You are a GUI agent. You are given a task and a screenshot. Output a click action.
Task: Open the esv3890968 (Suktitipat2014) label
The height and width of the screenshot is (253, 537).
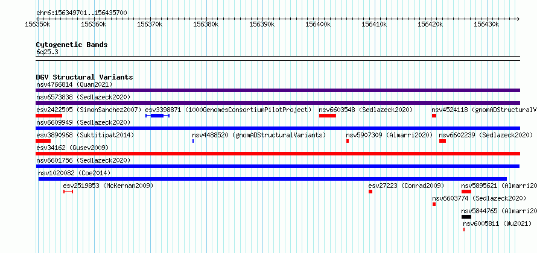(x=85, y=135)
